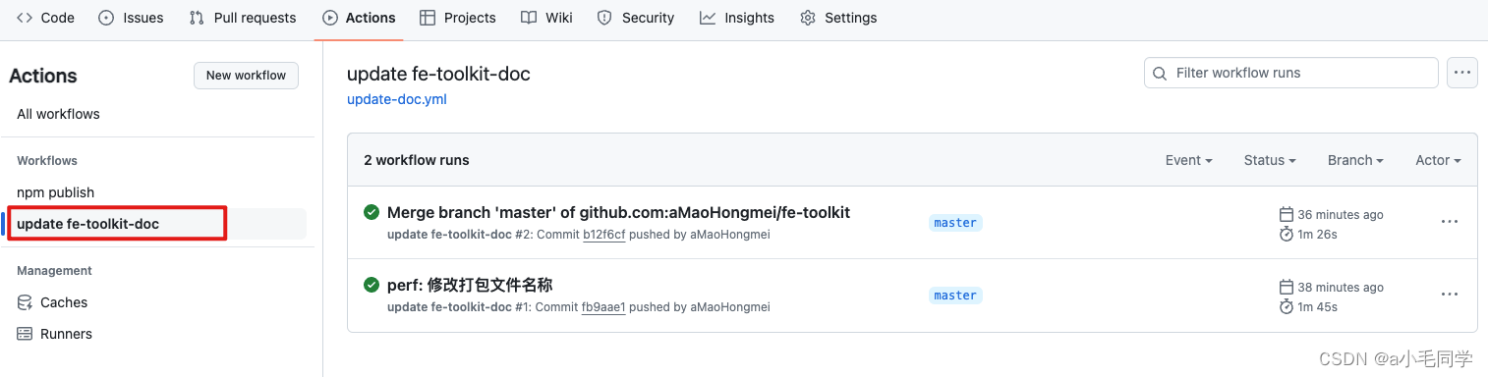Go to the Settings gear tab
The height and width of the screenshot is (377, 1488).
point(838,18)
